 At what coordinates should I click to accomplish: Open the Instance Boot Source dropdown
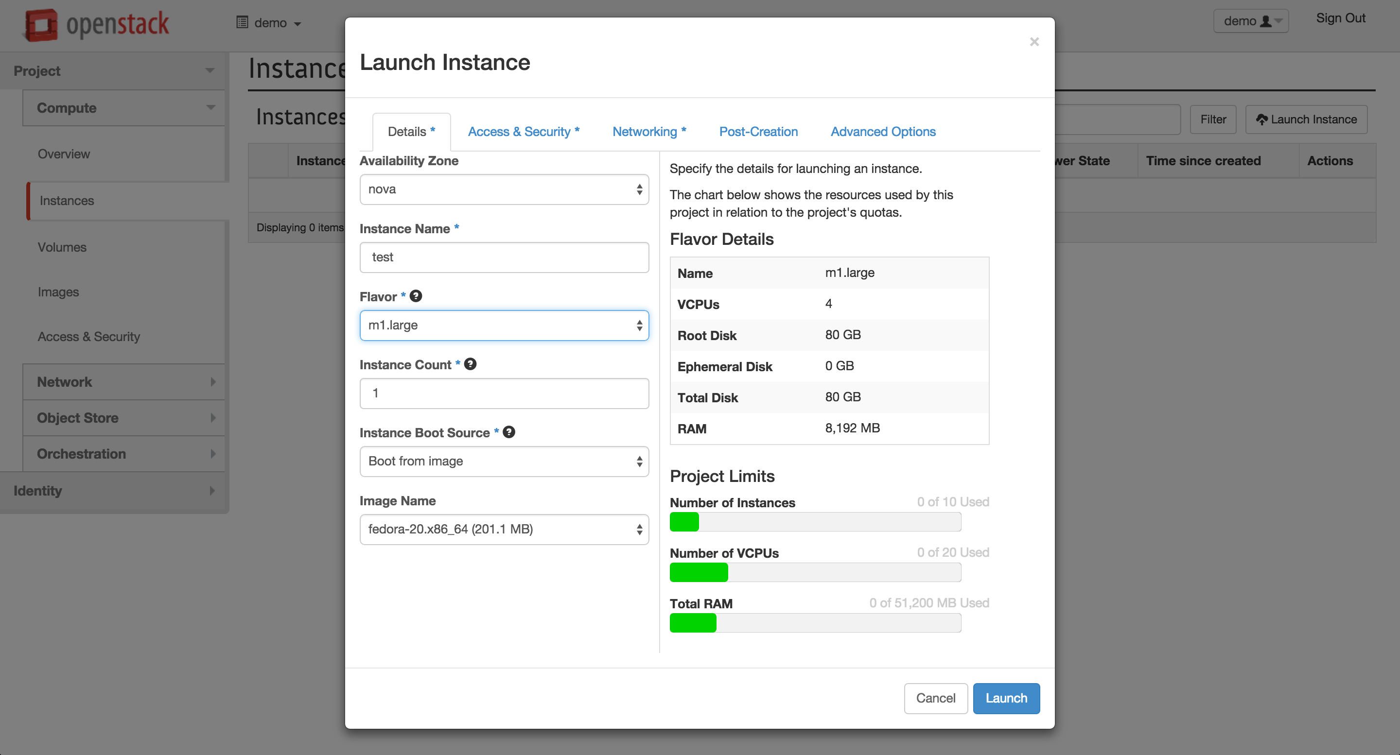click(x=504, y=461)
